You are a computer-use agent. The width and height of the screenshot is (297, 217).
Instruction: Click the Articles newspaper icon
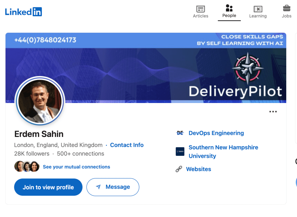click(200, 9)
